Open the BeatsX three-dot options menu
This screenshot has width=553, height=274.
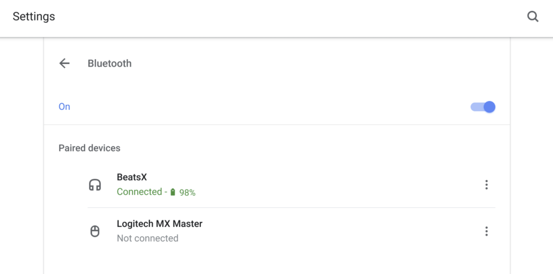(x=487, y=185)
